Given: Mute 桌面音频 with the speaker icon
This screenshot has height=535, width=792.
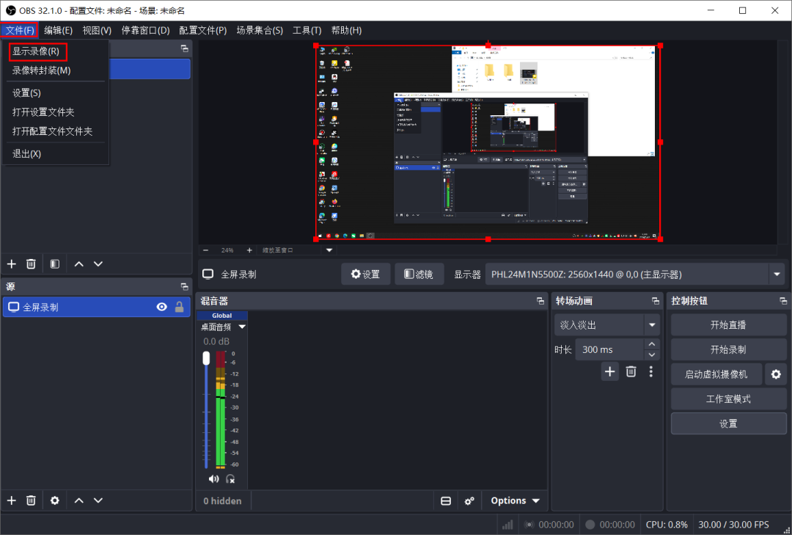Looking at the screenshot, I should click(213, 478).
